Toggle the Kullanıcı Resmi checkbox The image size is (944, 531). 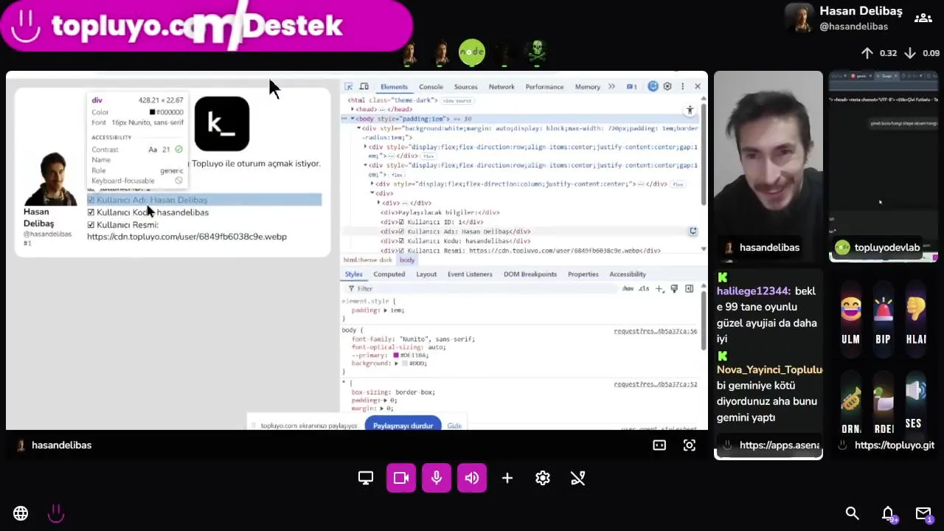tap(91, 225)
